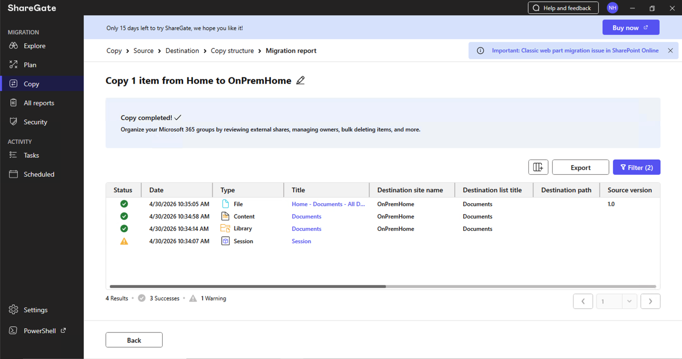Open Plan in the sidebar
The width and height of the screenshot is (682, 359).
pos(30,65)
